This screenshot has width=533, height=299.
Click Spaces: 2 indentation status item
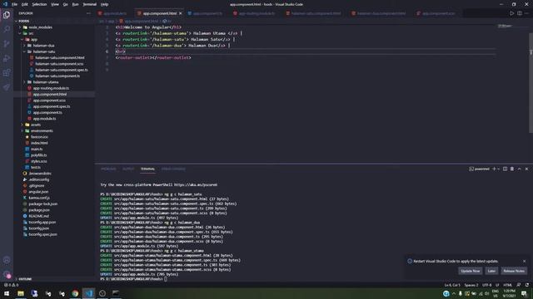click(x=471, y=285)
